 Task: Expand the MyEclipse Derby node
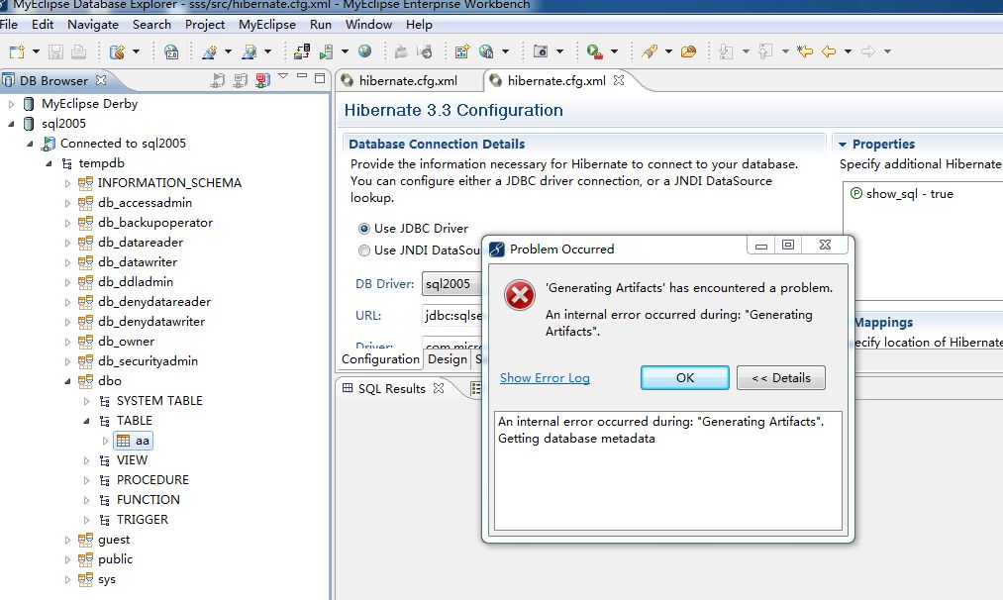coord(11,104)
